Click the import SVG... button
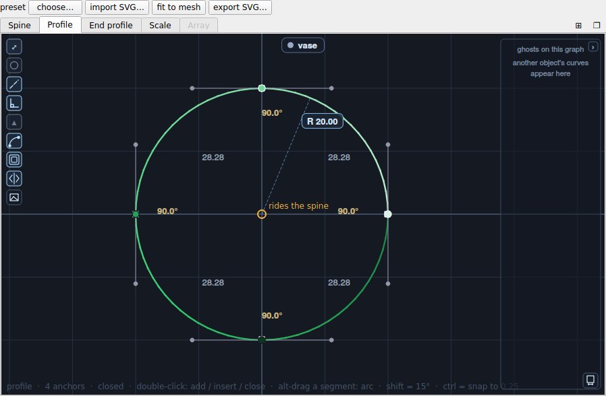The height and width of the screenshot is (396, 606). click(117, 7)
